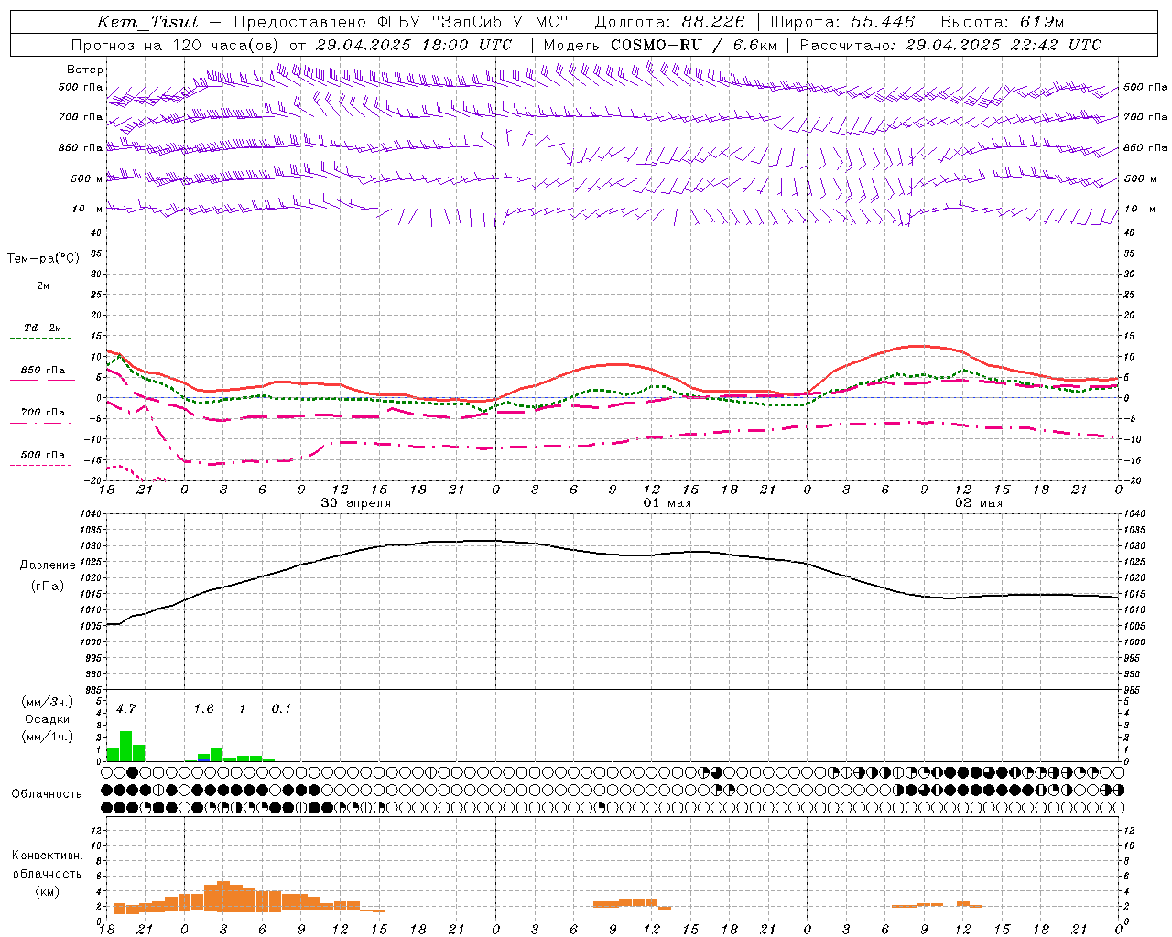The width and height of the screenshot is (1172, 937).
Task: Click the '01 мая' date label
Action: point(667,503)
